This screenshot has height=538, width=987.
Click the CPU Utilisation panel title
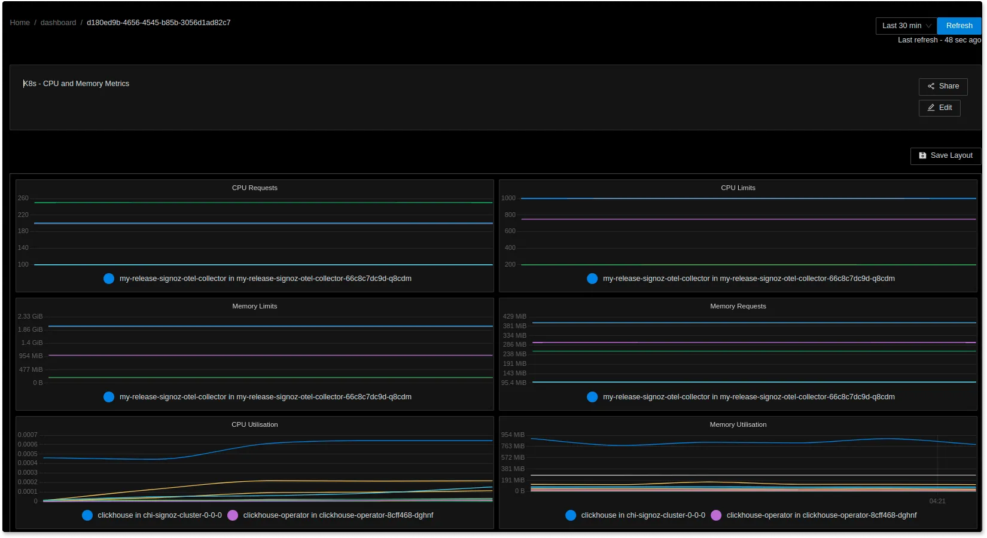254,424
